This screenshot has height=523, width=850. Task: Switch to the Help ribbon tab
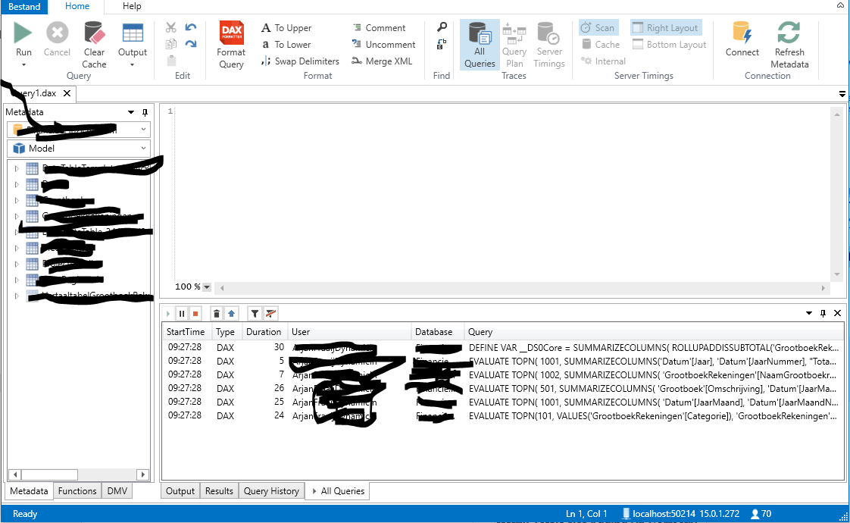point(132,6)
